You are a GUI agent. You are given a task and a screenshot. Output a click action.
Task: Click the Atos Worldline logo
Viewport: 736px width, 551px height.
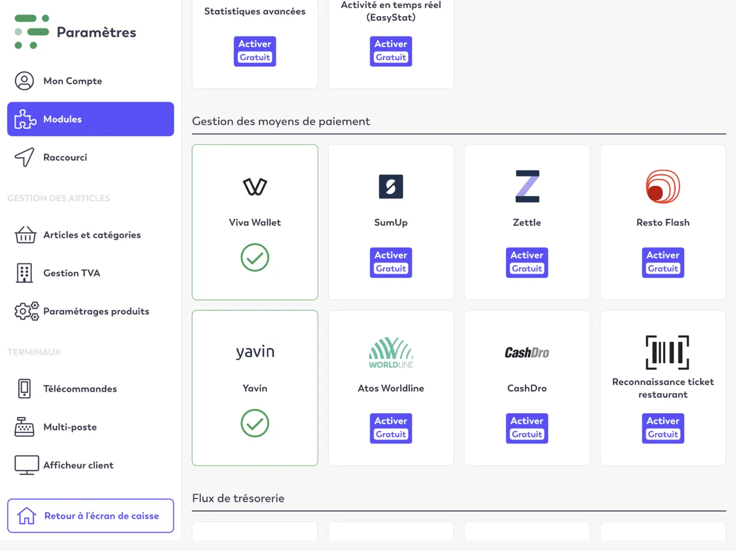(391, 352)
